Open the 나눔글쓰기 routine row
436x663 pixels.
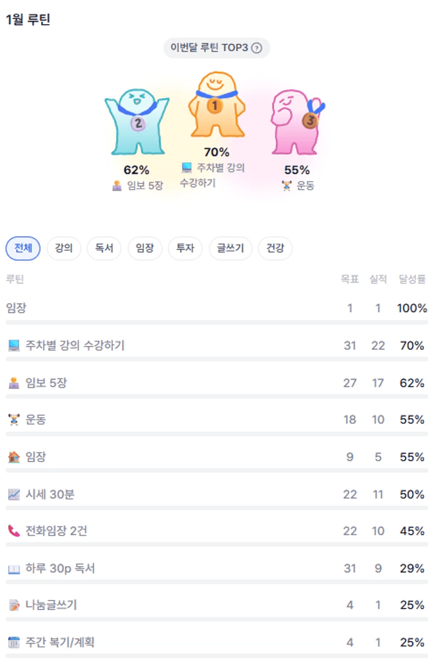pos(51,605)
